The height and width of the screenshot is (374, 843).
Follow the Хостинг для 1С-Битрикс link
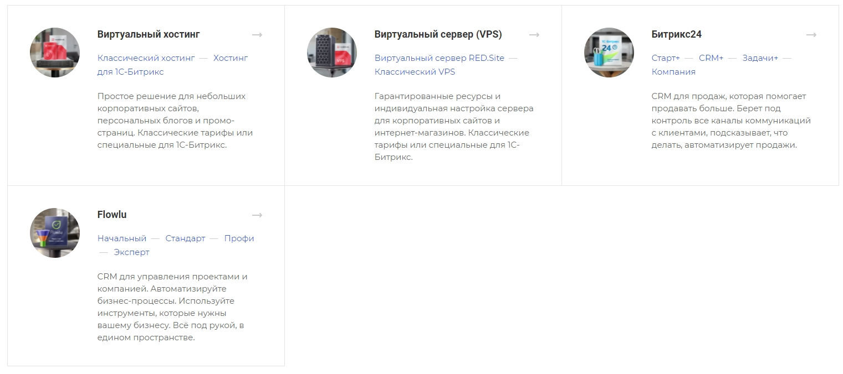point(173,65)
